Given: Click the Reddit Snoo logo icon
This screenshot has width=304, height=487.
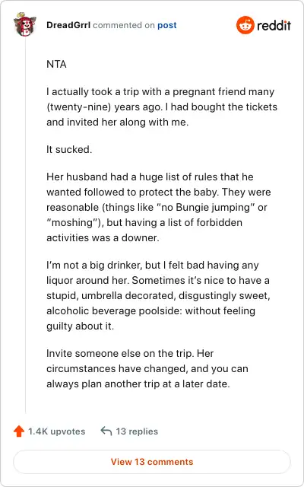Looking at the screenshot, I should [245, 25].
